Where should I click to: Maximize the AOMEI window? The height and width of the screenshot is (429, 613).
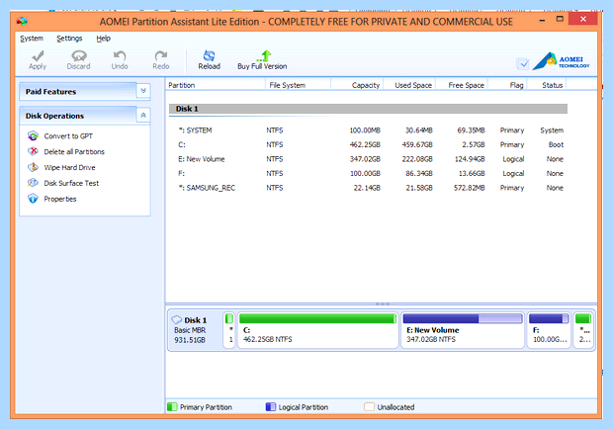pos(560,19)
